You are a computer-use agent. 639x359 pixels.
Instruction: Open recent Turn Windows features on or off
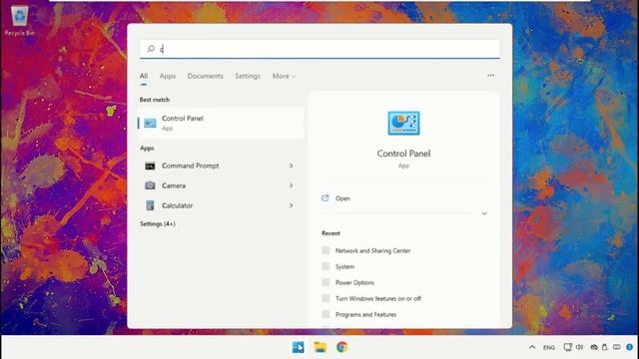377,298
